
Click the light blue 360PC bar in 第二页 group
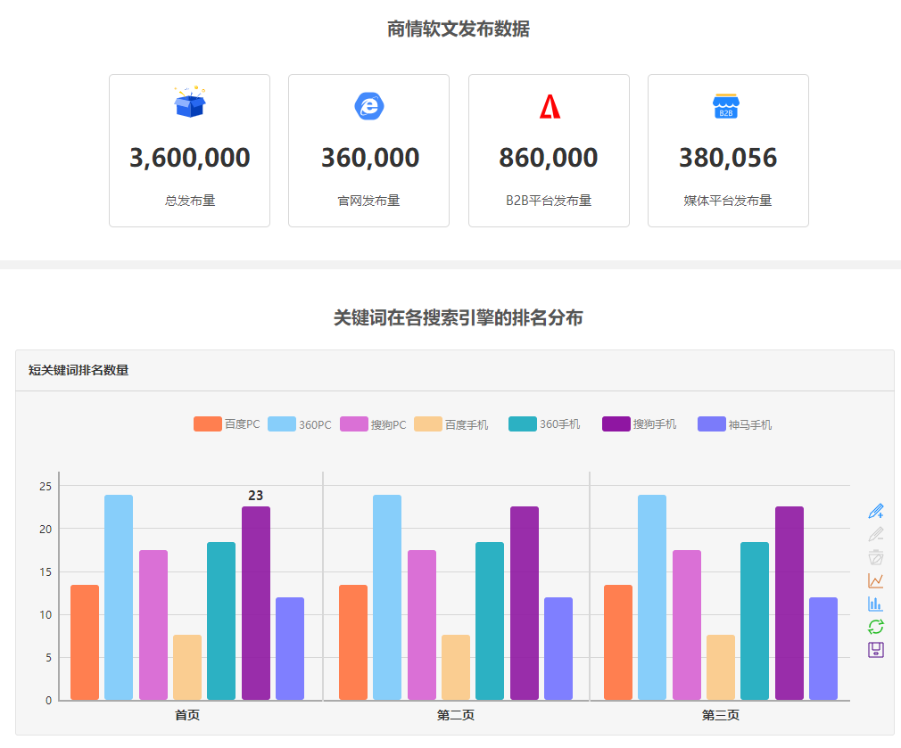(x=387, y=597)
